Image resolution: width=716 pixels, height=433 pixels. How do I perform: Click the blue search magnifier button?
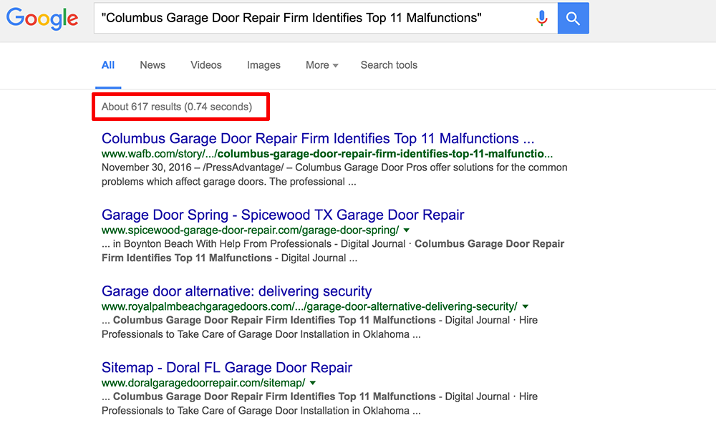[573, 19]
